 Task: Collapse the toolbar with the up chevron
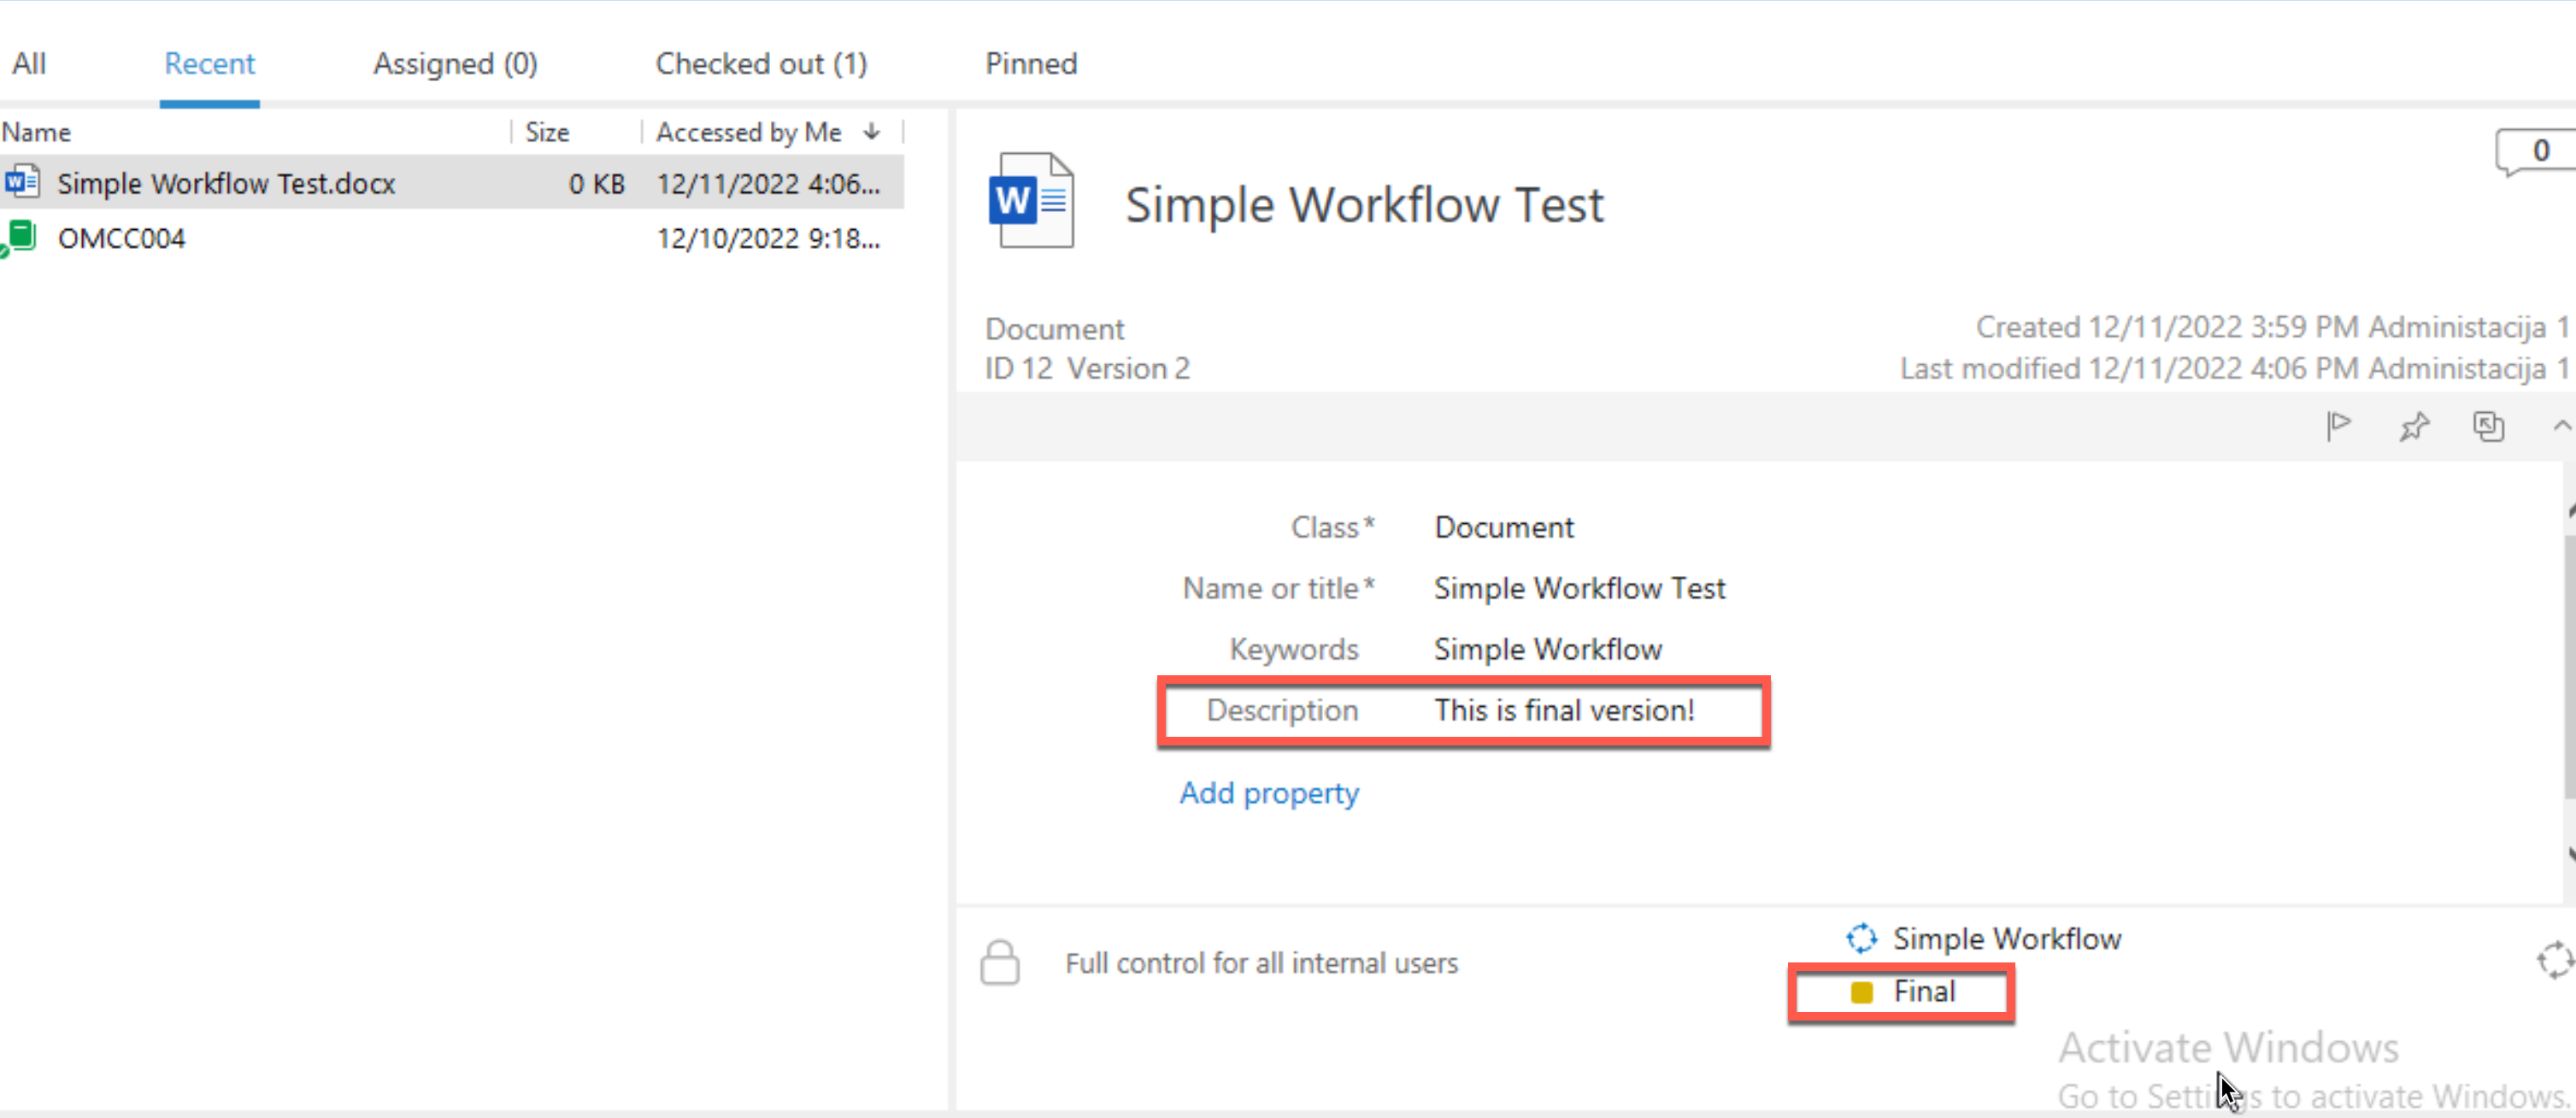[x=2561, y=426]
